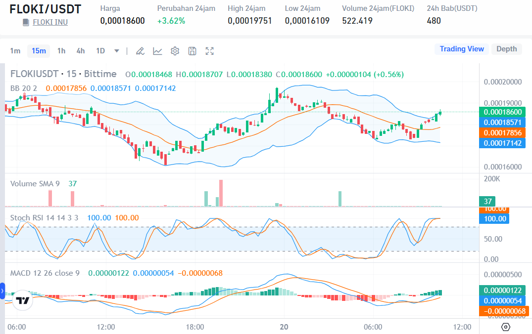Click the FLOKIUSDT · 15 · Bittime chart legend
This screenshot has height=334, width=532.
[63, 74]
